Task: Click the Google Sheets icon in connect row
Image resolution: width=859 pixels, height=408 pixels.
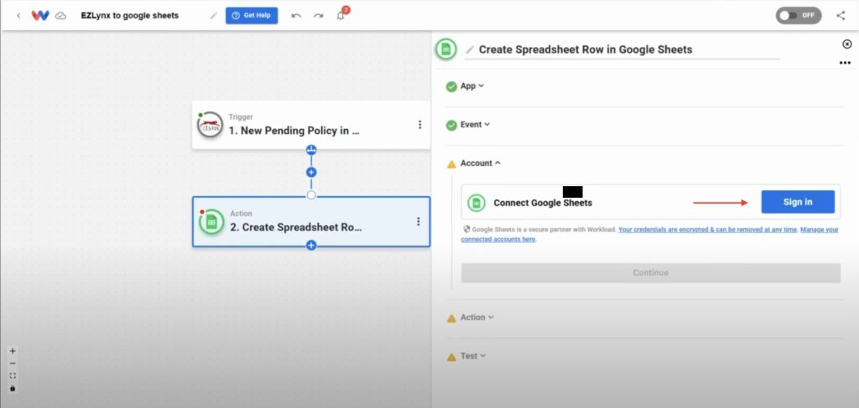Action: point(476,203)
